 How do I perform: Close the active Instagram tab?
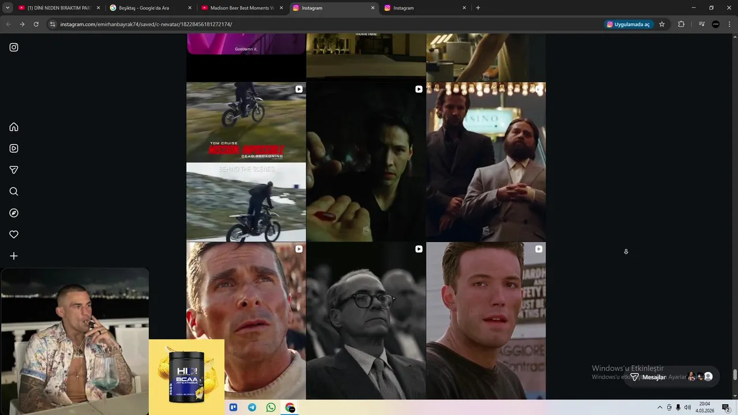click(x=372, y=8)
